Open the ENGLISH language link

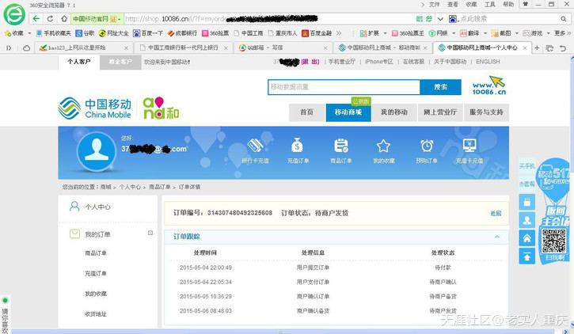[488, 62]
